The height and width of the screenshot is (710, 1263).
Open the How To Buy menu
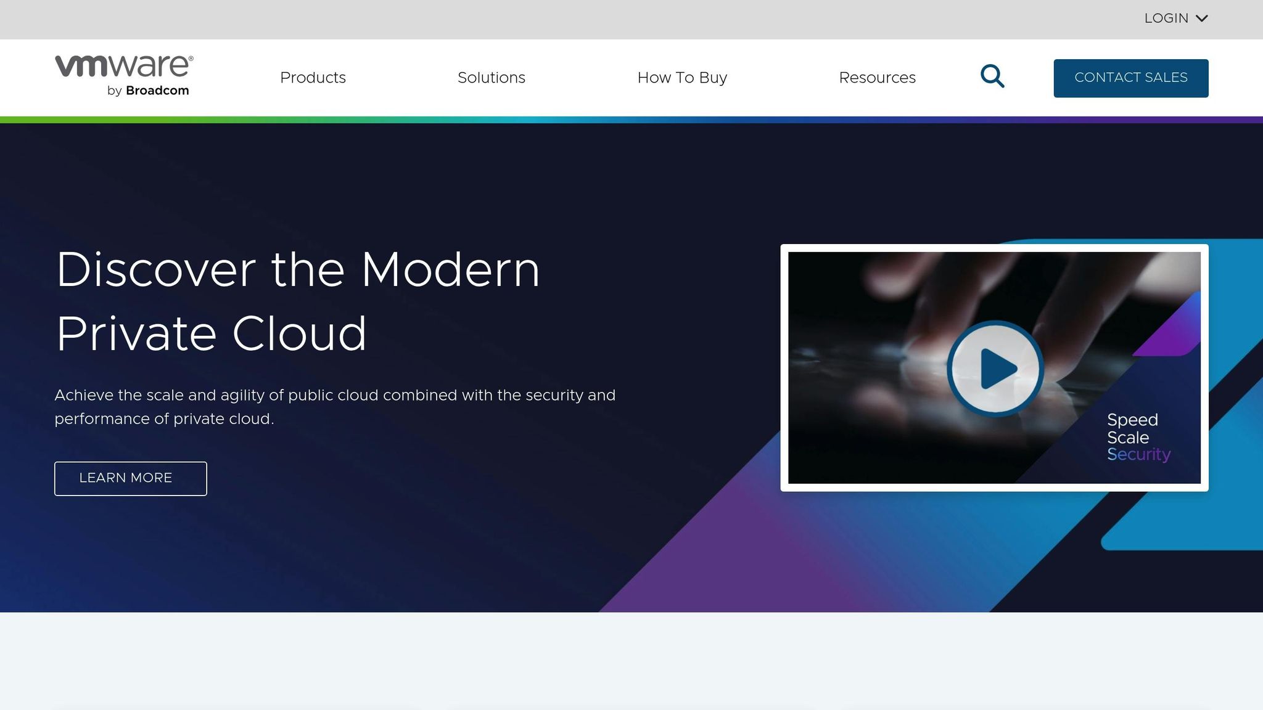point(682,78)
